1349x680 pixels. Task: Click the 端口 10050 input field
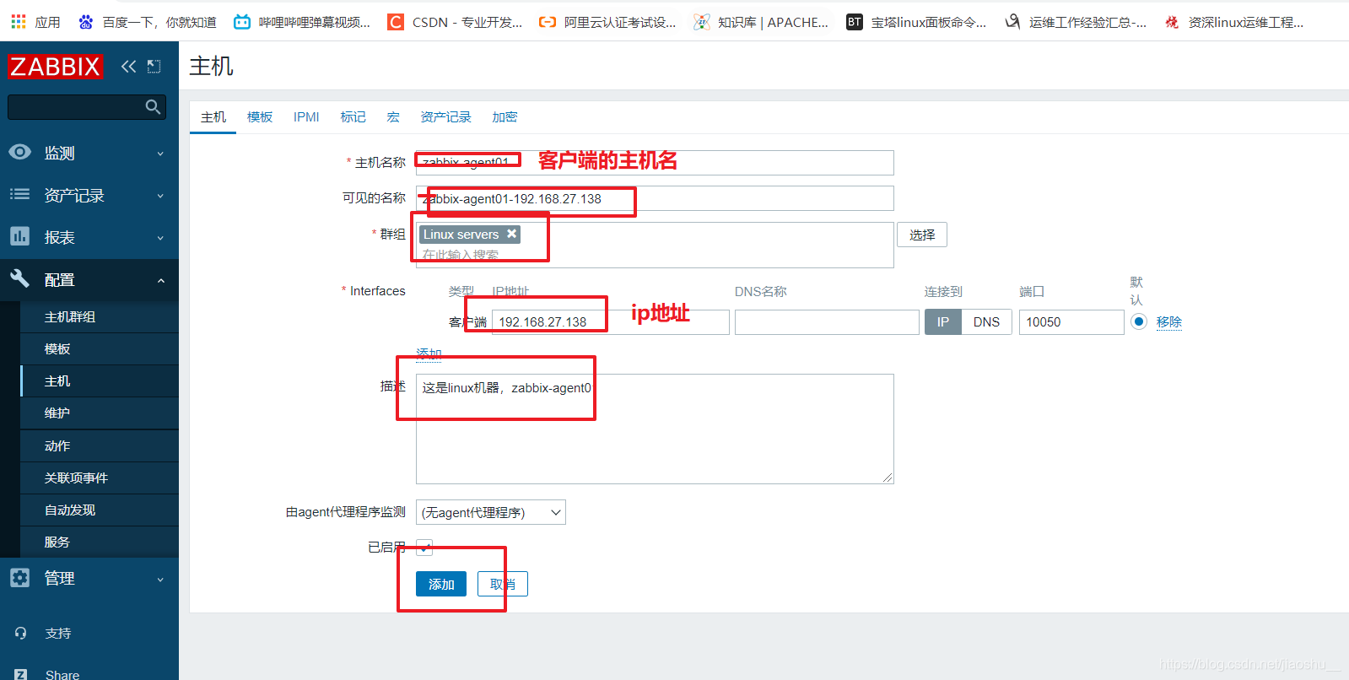(1071, 322)
